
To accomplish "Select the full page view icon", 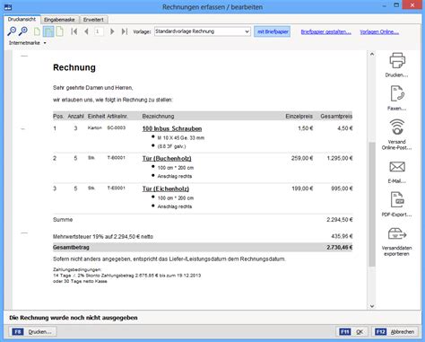I will click(60, 31).
